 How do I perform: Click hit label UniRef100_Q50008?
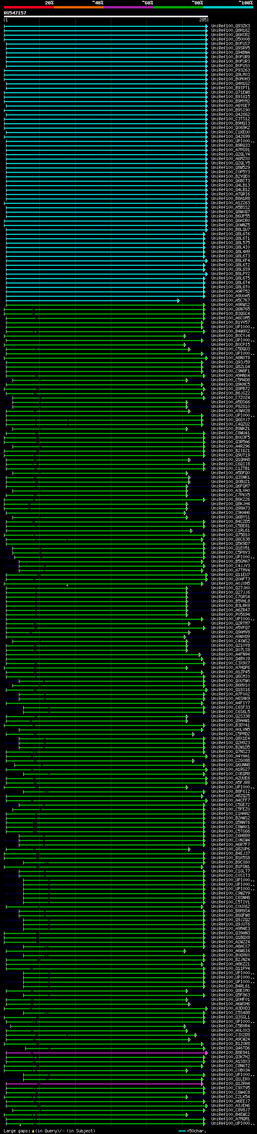230,39
